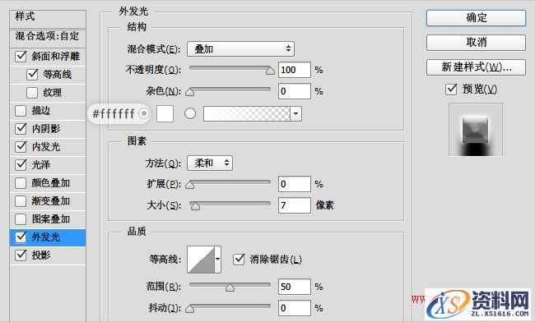Toggle the 投影 checkbox

tap(21, 255)
